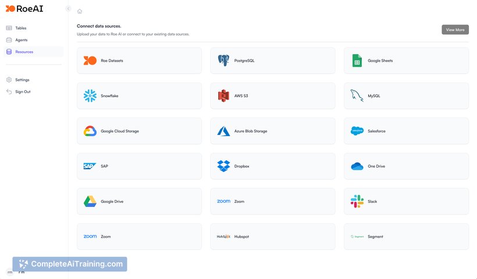Choose the Slack label
Viewport: 477px width, 279px height.
(372, 202)
